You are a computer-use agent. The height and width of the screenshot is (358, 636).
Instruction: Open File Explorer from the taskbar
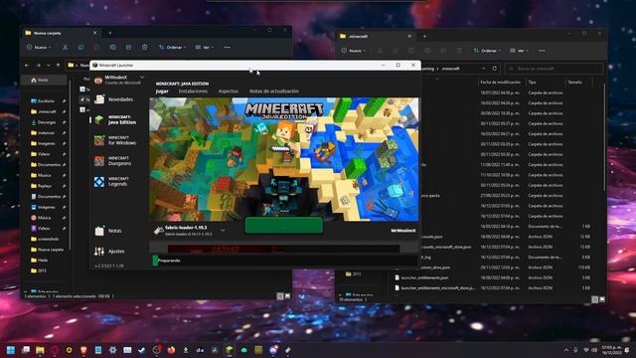(40, 350)
